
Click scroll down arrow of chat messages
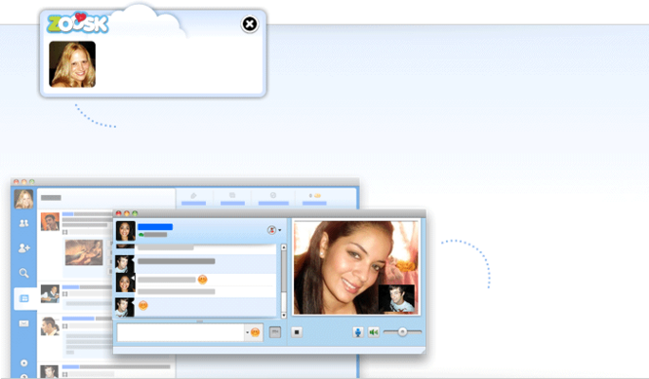pos(284,316)
